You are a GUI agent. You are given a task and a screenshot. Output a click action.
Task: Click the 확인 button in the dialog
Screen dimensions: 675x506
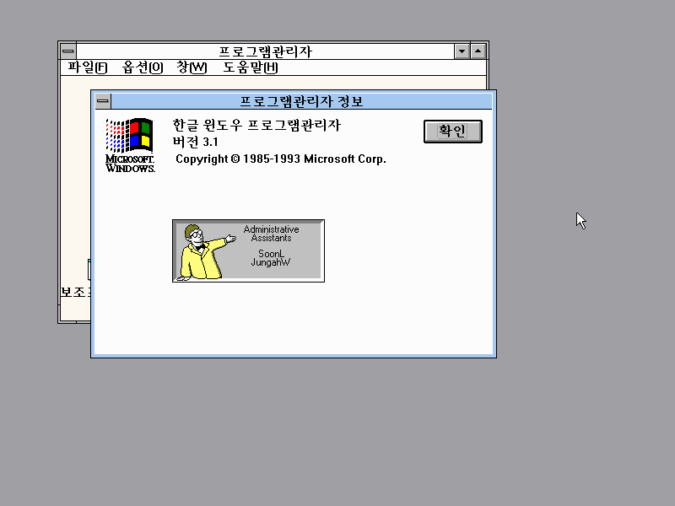click(x=453, y=132)
